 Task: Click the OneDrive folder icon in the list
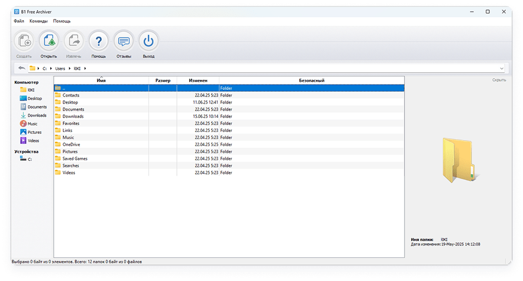(58, 144)
